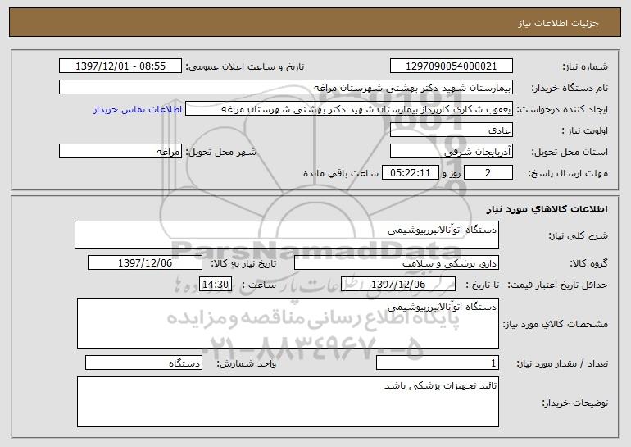Click the hour field showing 14:30
Screen dimensions: 631x447
point(216,285)
